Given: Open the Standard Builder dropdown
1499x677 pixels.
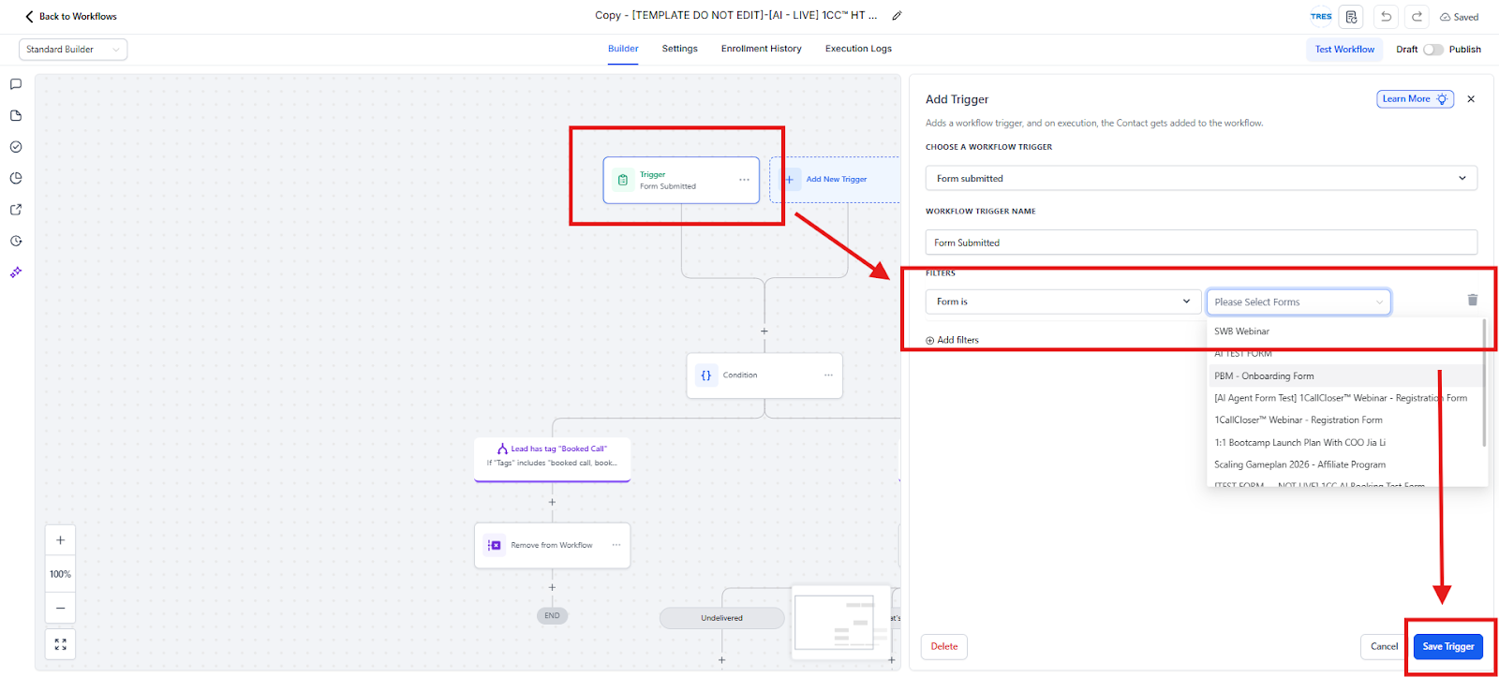Looking at the screenshot, I should (x=73, y=50).
